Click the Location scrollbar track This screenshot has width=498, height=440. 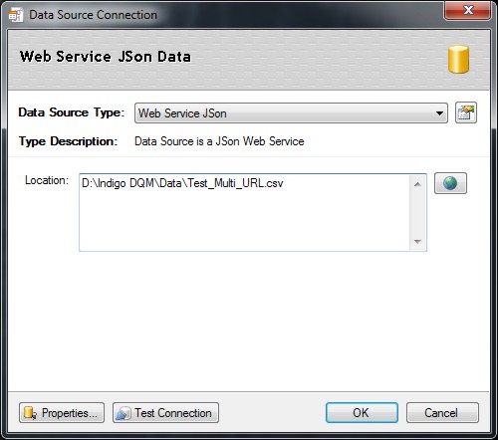click(417, 213)
